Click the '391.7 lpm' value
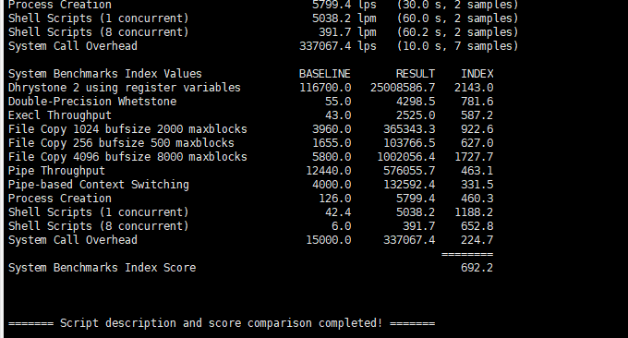Screen dimensions: 628x338 coord(347,32)
